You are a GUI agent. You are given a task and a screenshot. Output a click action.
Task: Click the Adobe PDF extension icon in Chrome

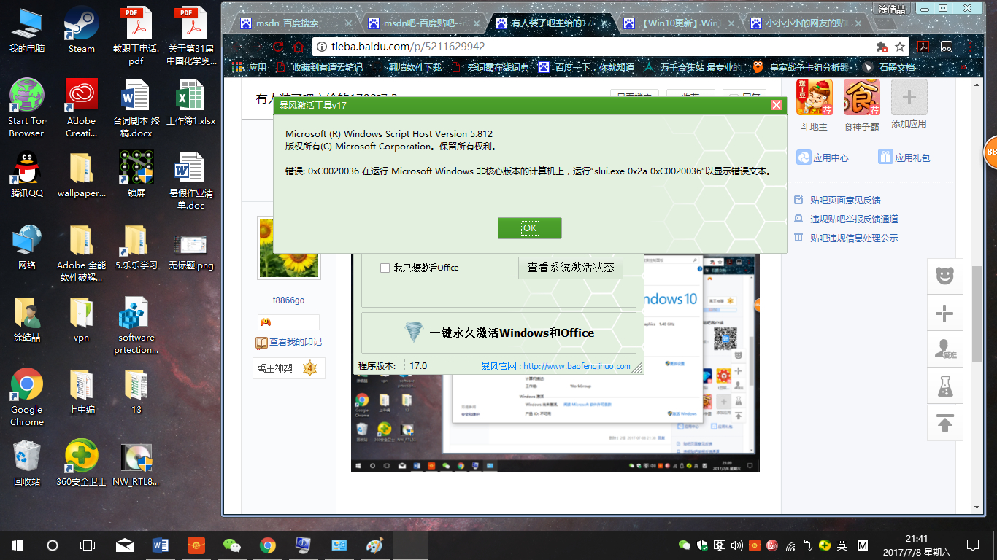[x=923, y=47]
